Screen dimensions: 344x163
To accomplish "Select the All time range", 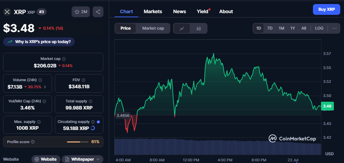I will point(304,28).
